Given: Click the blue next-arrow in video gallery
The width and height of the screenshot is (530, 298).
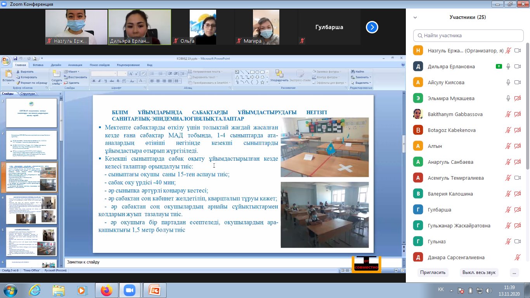Looking at the screenshot, I should (x=372, y=27).
